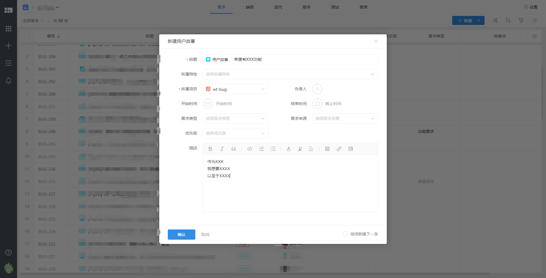
Task: Open start time calendar picker
Action: [208, 104]
